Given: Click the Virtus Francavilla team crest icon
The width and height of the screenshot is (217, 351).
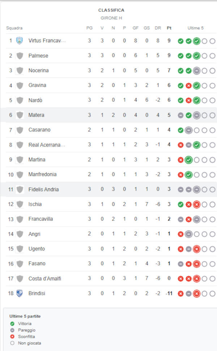Looking at the screenshot, I should (x=20, y=41).
